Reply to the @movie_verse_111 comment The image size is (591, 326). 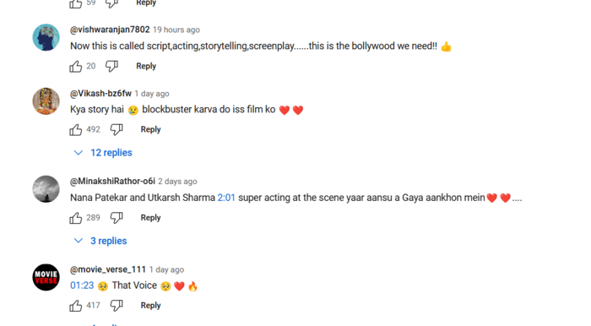150,305
